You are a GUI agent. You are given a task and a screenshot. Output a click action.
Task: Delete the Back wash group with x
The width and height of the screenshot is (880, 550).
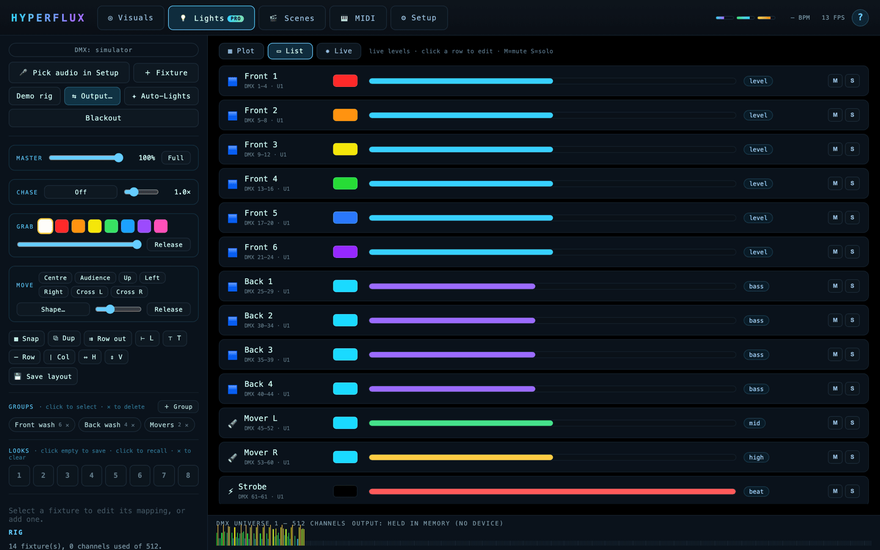pyautogui.click(x=133, y=425)
